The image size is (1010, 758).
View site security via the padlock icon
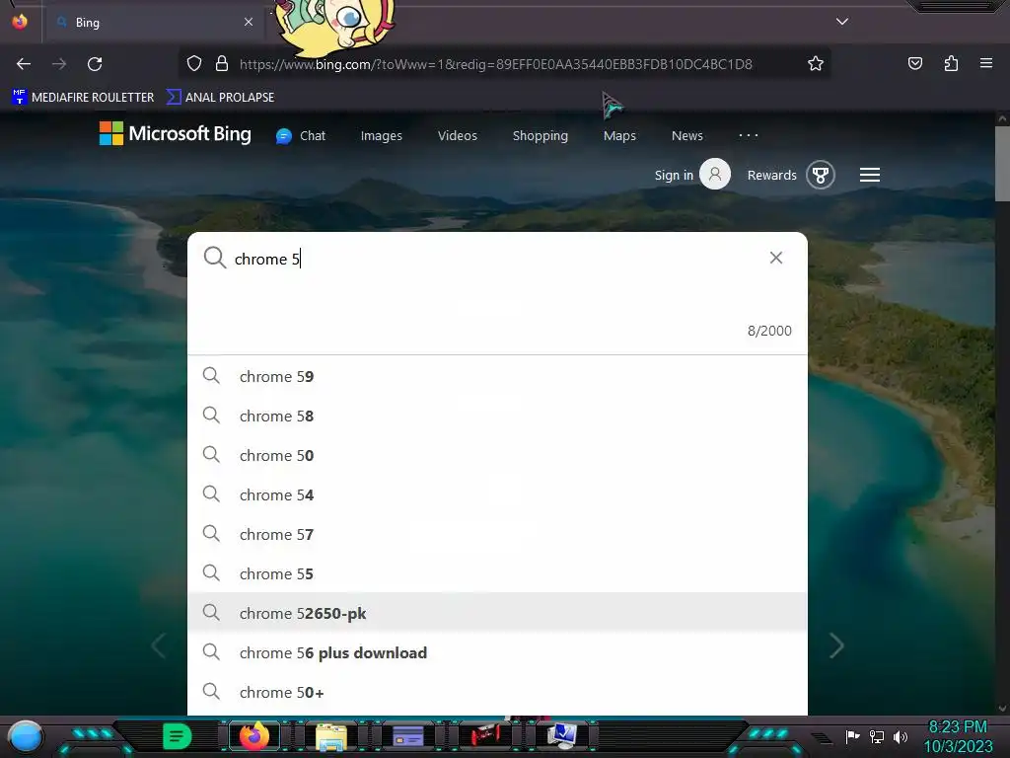pos(222,63)
